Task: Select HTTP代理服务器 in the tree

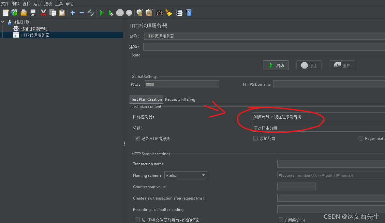Action: [35, 35]
